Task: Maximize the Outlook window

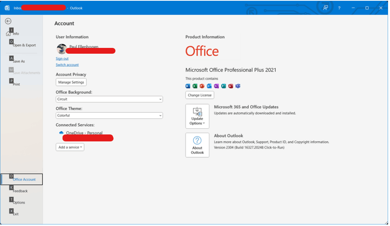Action: coord(367,8)
